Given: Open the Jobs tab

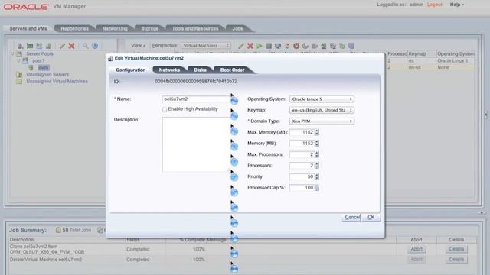Looking at the screenshot, I should click(x=237, y=29).
